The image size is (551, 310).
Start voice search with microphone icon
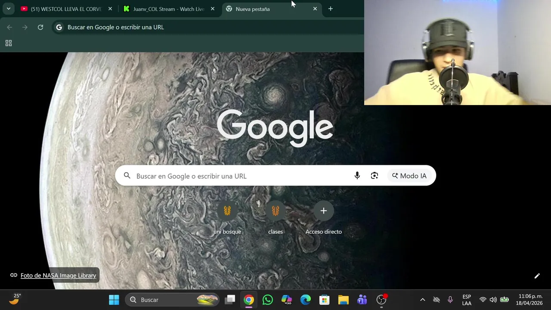coord(357,176)
